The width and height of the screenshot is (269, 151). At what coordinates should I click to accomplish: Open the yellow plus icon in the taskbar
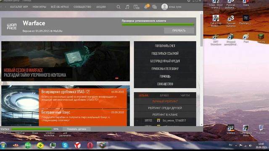click(40, 146)
